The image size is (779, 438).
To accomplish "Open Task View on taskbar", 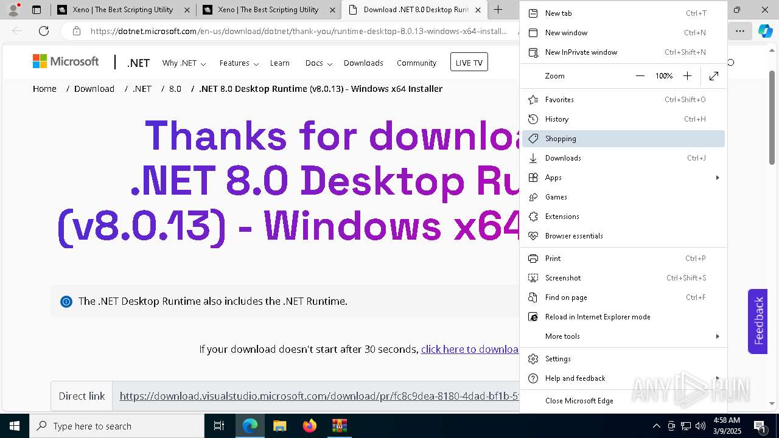I will pyautogui.click(x=219, y=426).
